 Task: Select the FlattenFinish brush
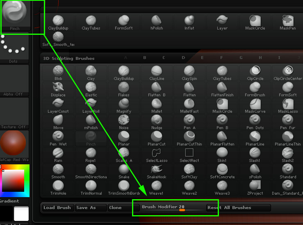click(x=222, y=89)
